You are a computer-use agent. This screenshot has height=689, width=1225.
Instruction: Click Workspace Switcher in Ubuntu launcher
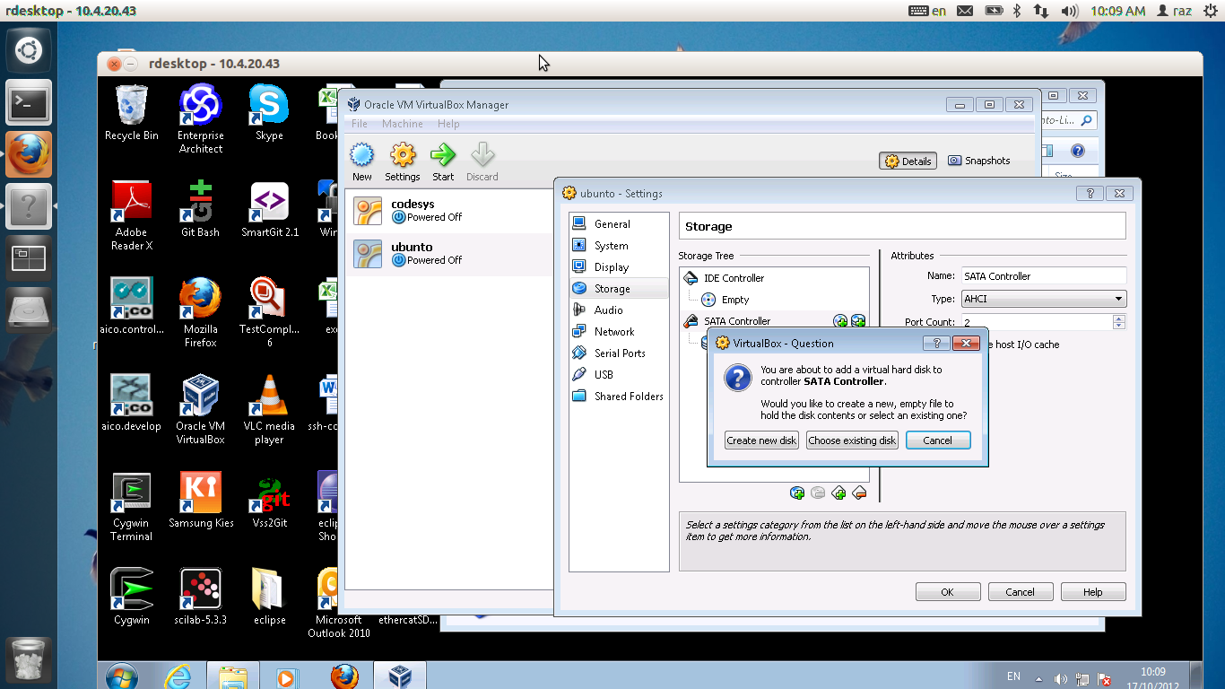click(x=29, y=259)
